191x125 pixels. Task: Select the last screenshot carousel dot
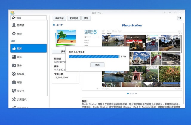click(136, 93)
